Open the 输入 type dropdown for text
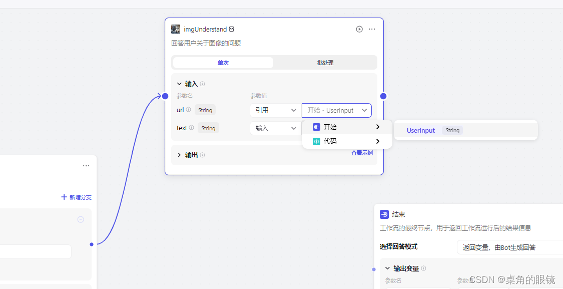 click(x=276, y=128)
